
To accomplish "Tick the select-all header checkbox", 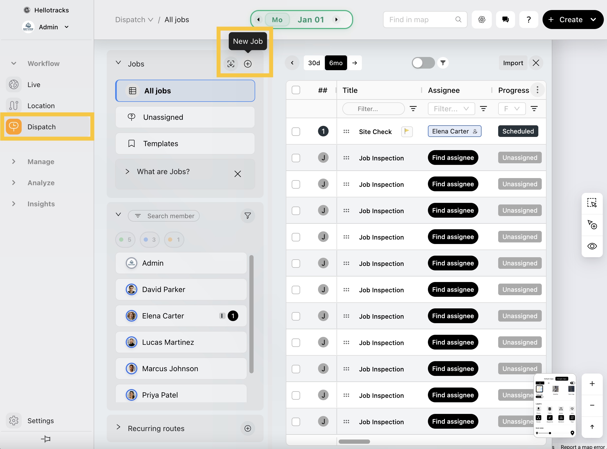I will point(296,90).
